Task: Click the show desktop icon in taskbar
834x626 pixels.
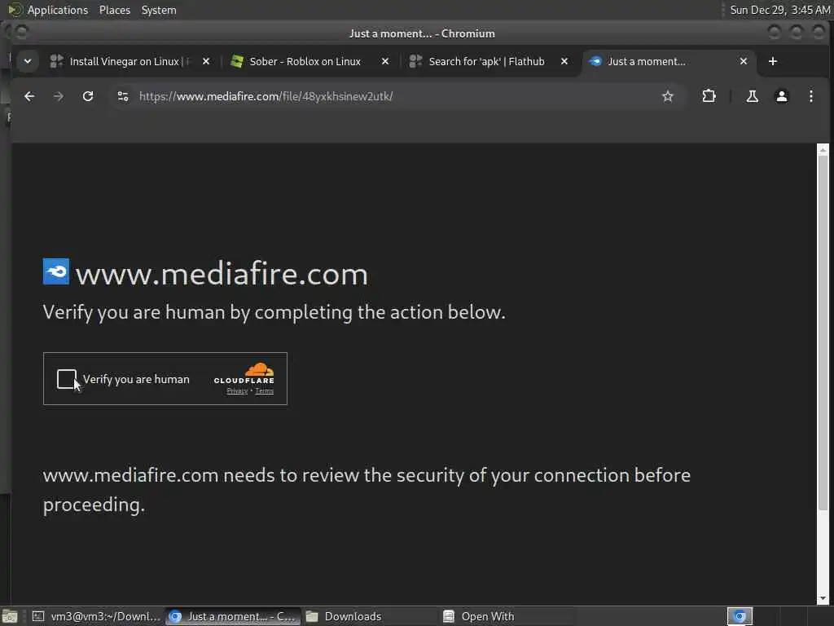Action: [x=10, y=616]
